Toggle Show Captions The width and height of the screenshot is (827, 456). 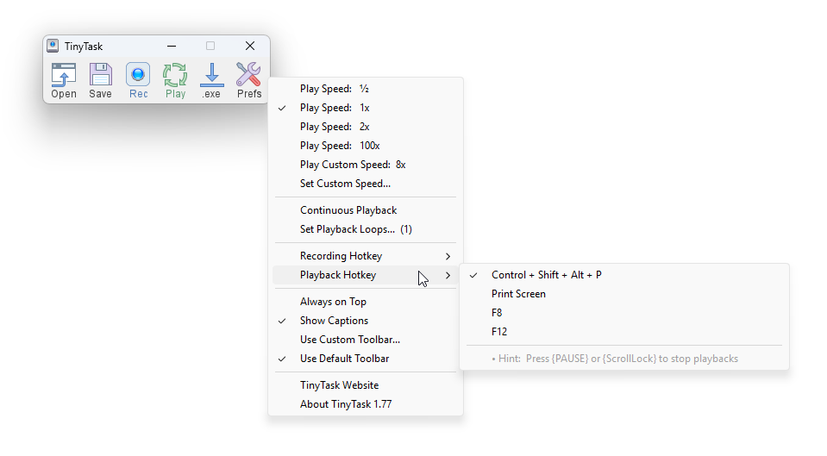(x=366, y=321)
